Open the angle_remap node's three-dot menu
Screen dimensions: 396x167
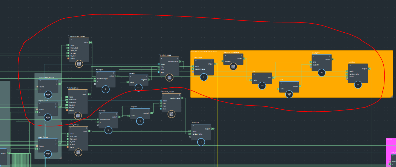coord(86,91)
